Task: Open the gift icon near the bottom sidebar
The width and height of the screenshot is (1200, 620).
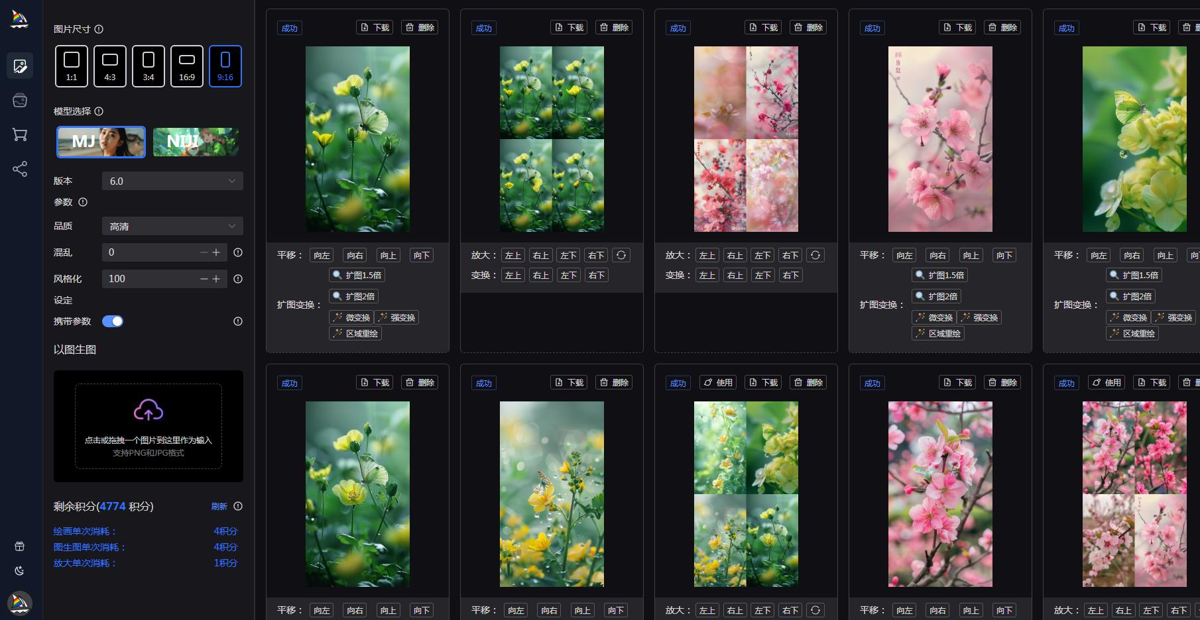Action: (20, 546)
